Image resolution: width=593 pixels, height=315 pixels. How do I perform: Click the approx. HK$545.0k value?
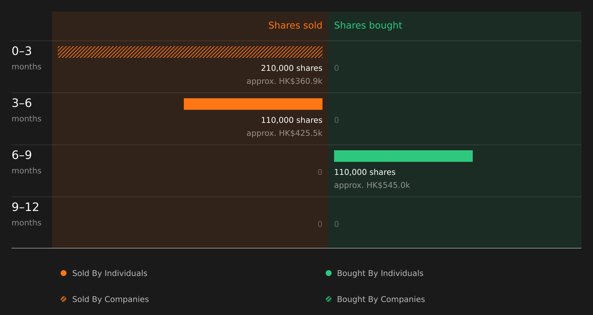[372, 185]
